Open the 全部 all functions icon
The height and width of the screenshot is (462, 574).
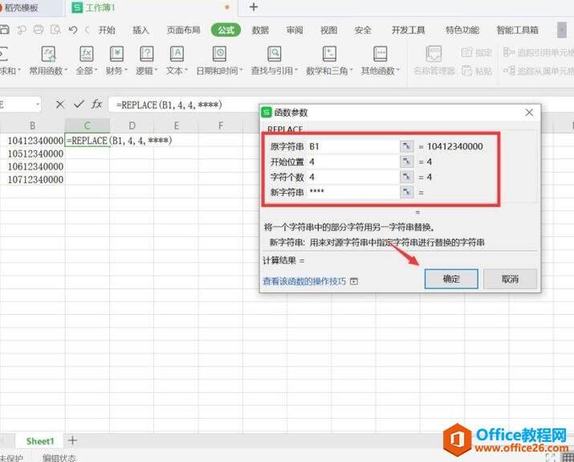click(87, 54)
